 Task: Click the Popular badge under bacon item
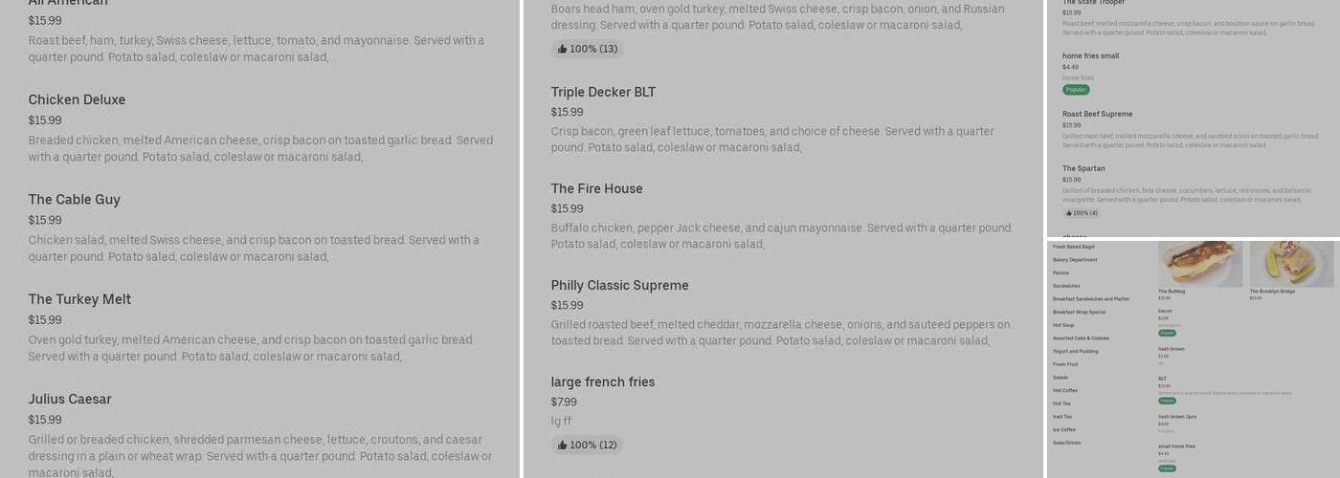(1167, 333)
